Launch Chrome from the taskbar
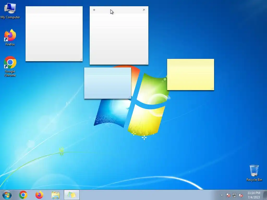267x200 pixels. click(x=23, y=195)
